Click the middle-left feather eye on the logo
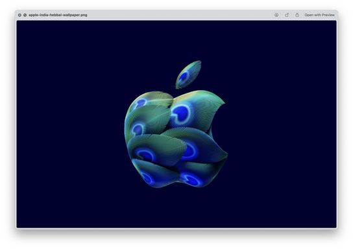Image resolution: width=353 pixels, height=249 pixels. coord(138,129)
